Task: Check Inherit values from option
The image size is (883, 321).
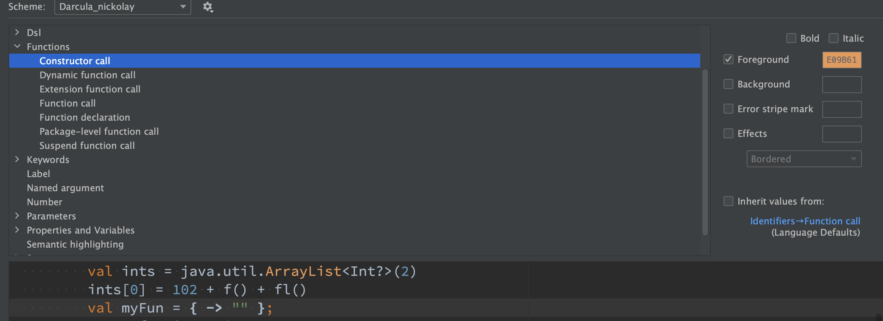Action: tap(728, 201)
